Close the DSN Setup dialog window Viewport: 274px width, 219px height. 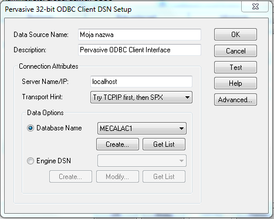click(255, 6)
